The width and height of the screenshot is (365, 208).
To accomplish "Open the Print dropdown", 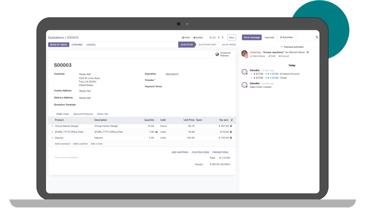I will (186, 38).
